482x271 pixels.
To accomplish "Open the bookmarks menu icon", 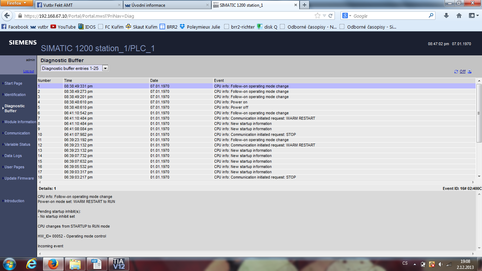I will pyautogui.click(x=473, y=16).
